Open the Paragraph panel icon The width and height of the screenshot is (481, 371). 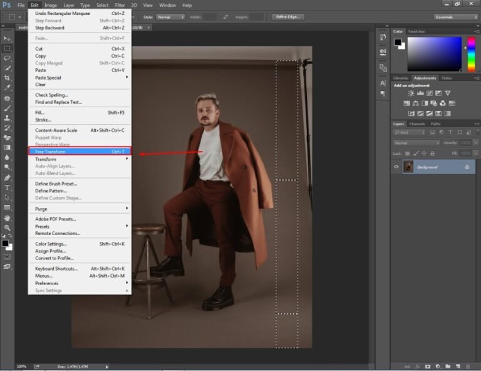tap(383, 93)
